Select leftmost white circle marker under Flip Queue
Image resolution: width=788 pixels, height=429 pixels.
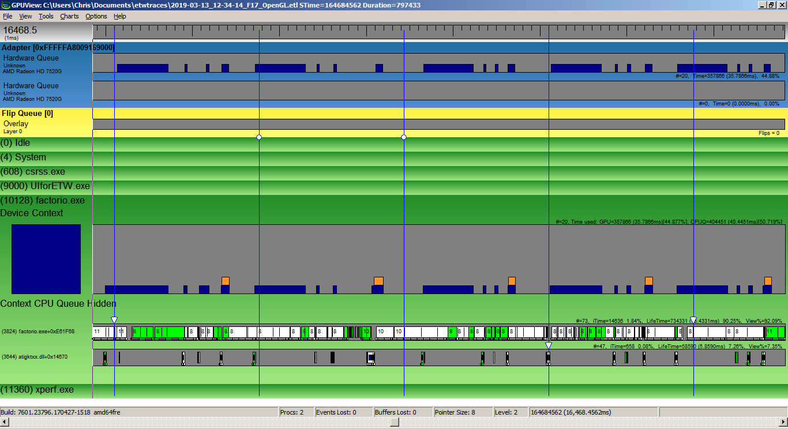pos(259,137)
